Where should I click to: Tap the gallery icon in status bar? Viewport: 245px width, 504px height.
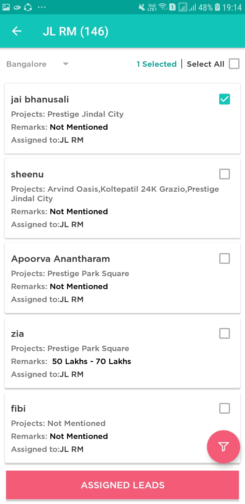pyautogui.click(x=6, y=7)
